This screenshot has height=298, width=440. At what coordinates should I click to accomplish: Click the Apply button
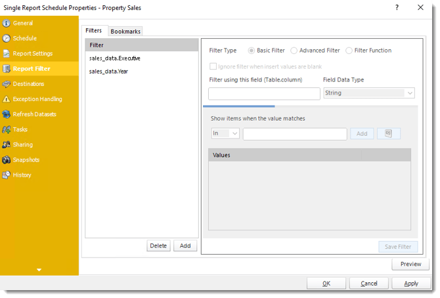point(411,284)
